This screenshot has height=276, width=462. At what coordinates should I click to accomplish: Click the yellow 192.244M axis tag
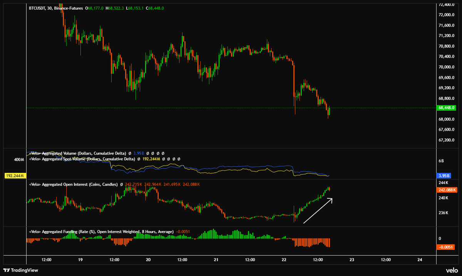pyautogui.click(x=15, y=176)
